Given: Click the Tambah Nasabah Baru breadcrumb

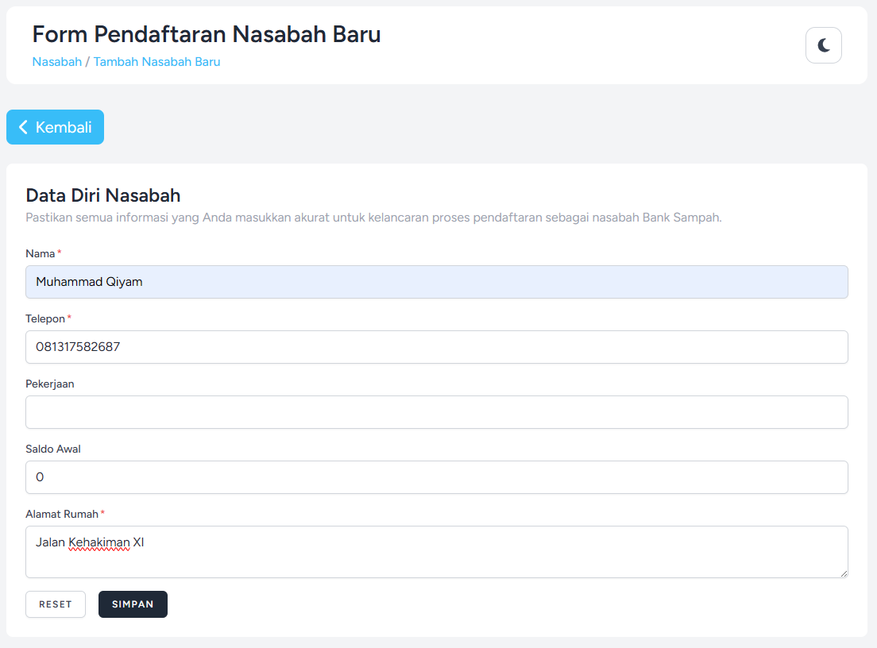Looking at the screenshot, I should coord(156,62).
